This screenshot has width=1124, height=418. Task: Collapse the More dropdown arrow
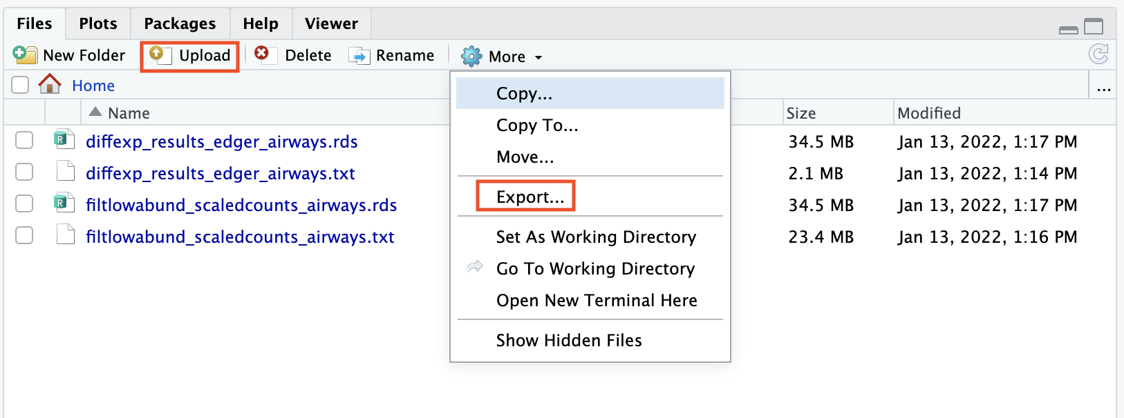538,57
